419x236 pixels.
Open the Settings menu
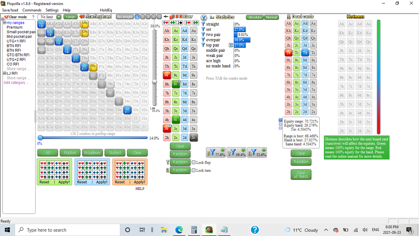click(52, 10)
